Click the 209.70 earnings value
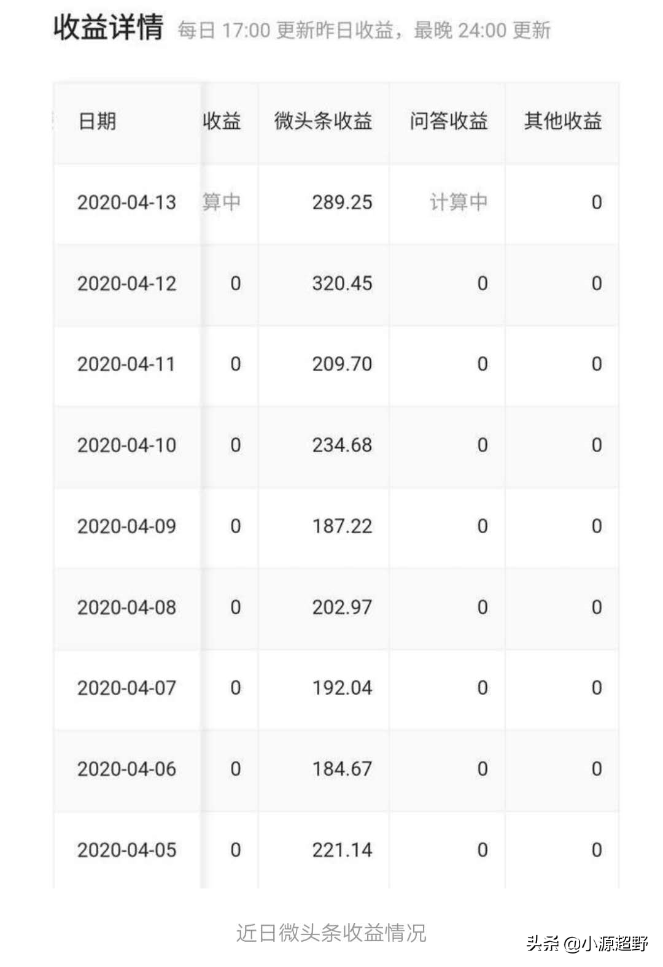Viewport: 663px width, 967px height. pos(342,364)
